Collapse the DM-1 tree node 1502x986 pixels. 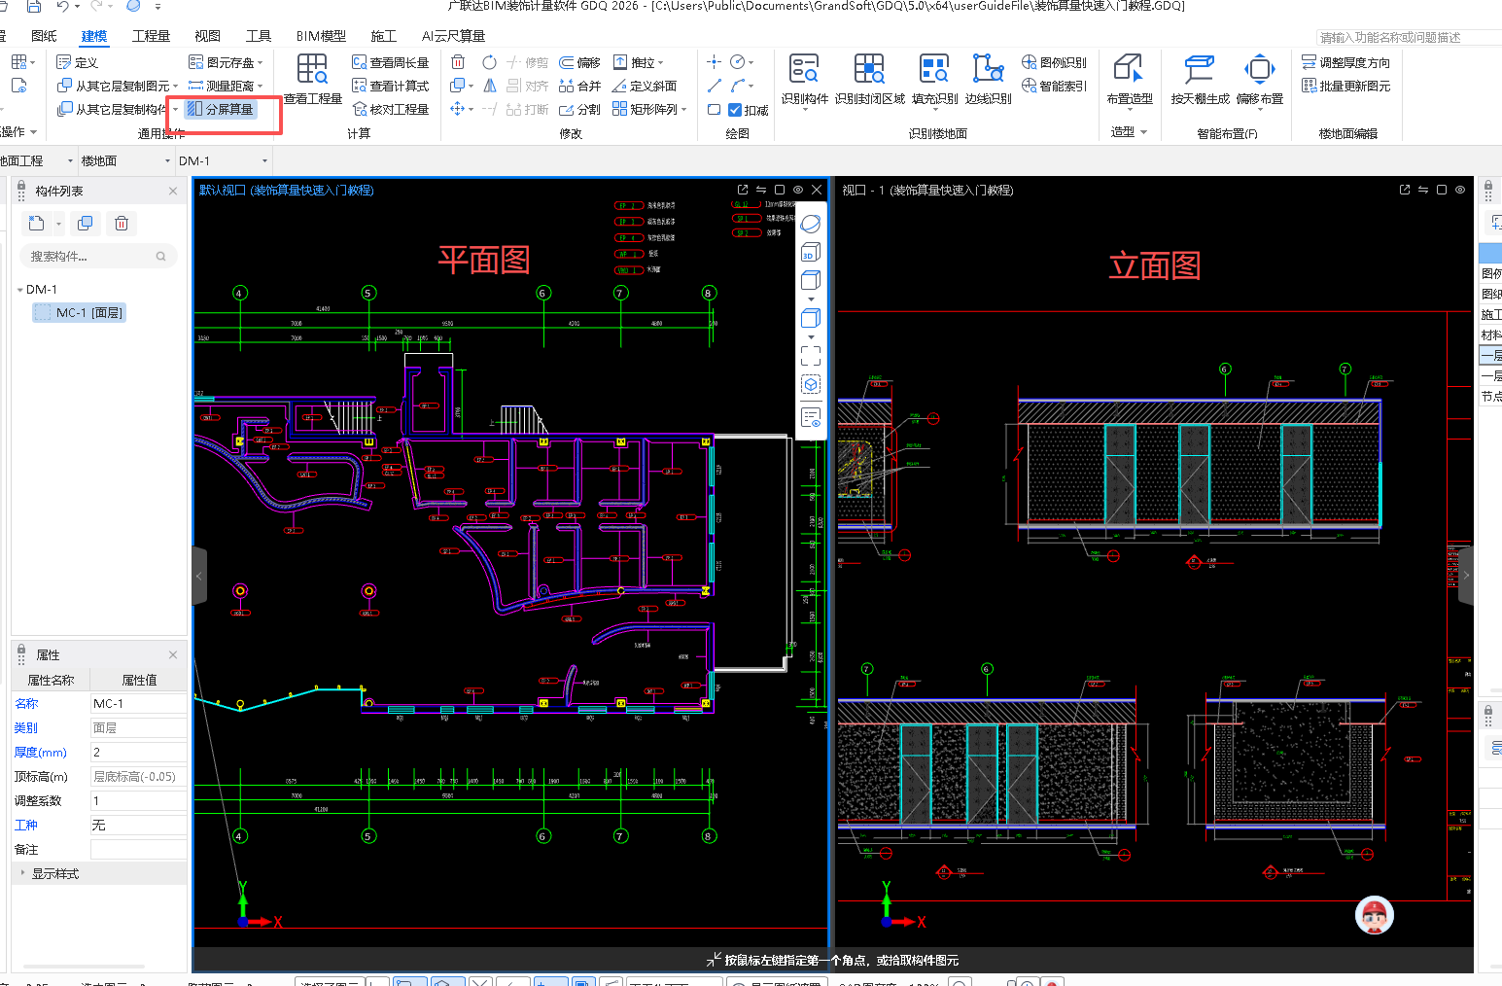(x=20, y=290)
